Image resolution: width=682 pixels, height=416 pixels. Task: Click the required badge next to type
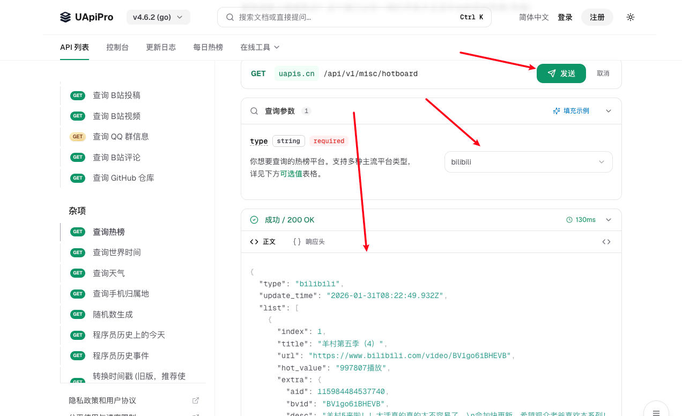click(329, 141)
